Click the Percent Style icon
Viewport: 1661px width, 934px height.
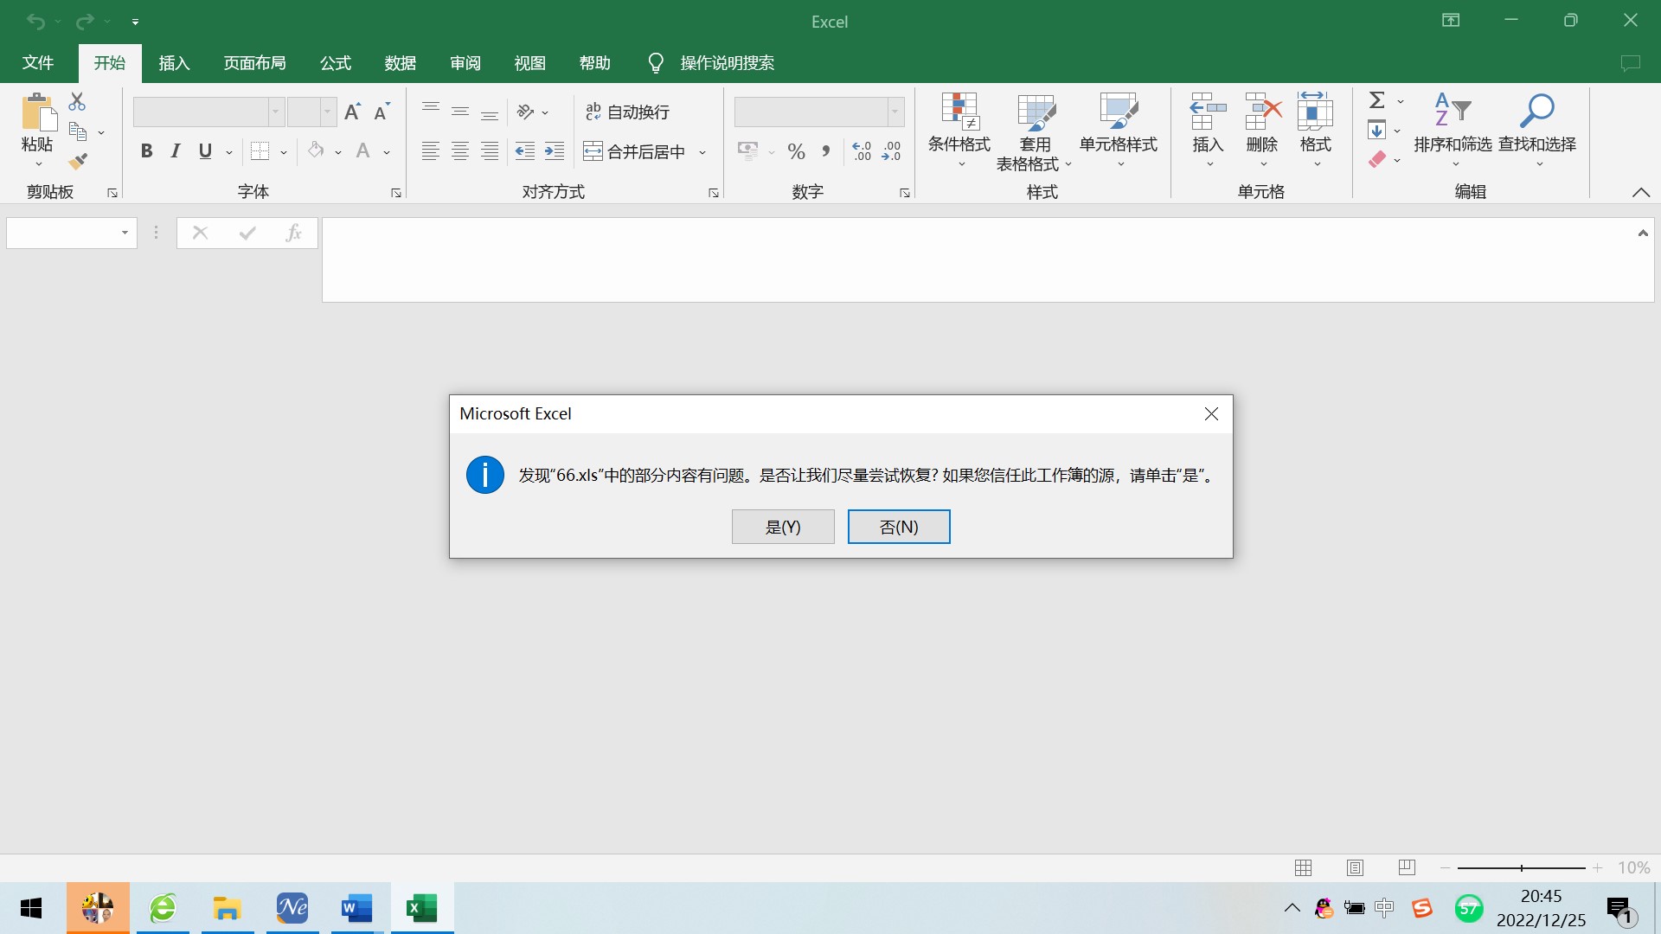point(797,151)
